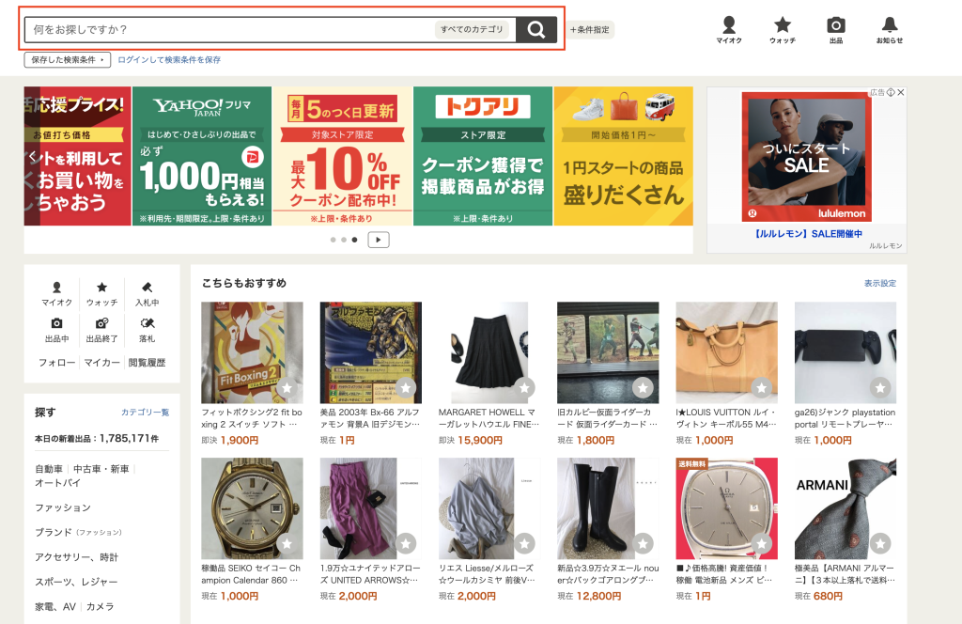This screenshot has width=962, height=624.
Task: Select ファッション category in sidebar
Action: click(63, 507)
